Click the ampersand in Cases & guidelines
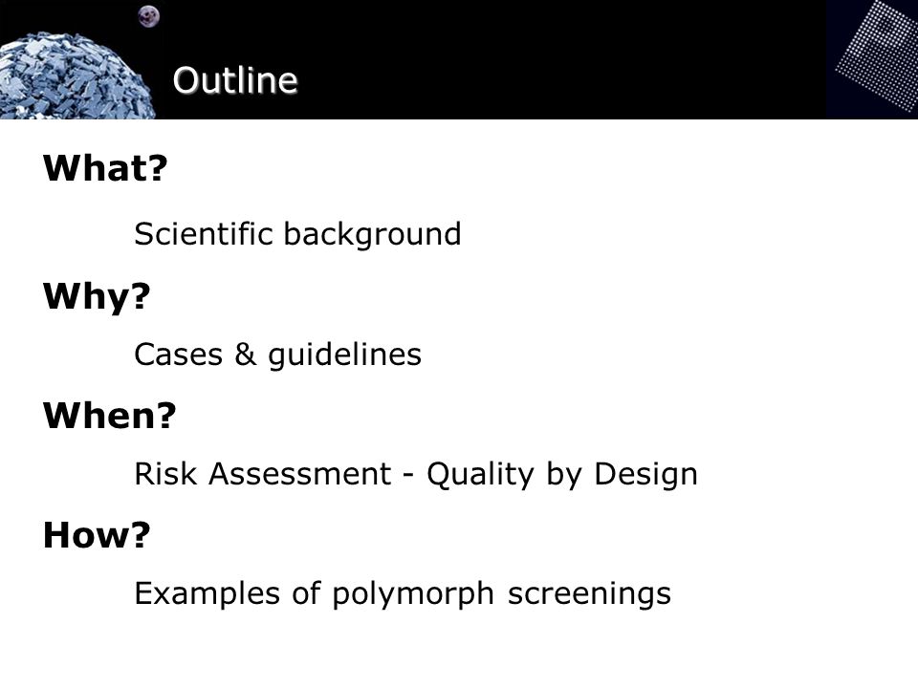918x688 pixels. click(x=246, y=354)
